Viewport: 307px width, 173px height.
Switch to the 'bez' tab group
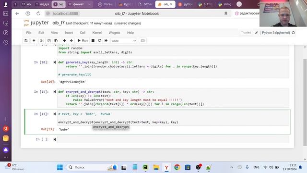[59, 4]
